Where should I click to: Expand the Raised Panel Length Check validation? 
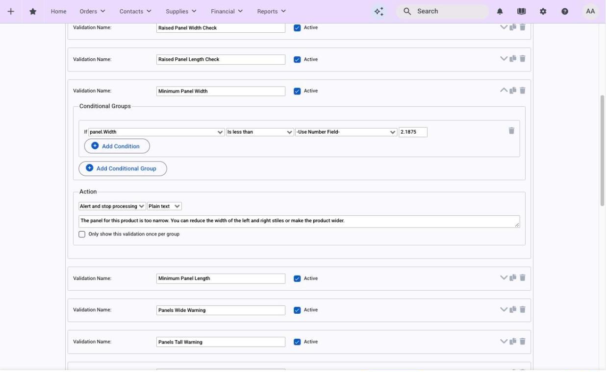click(504, 59)
